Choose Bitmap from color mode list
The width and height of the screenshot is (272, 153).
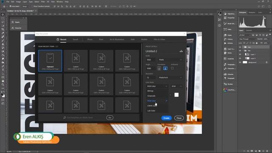tap(157, 91)
